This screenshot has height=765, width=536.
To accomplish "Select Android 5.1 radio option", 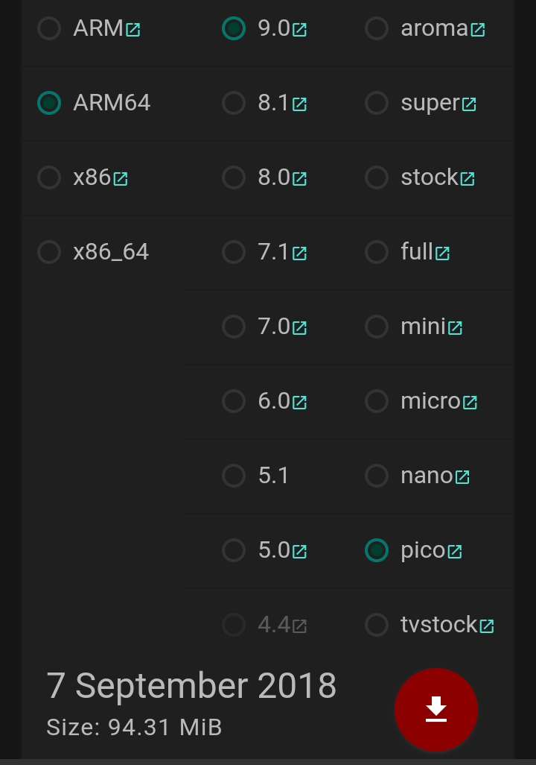I will tap(234, 476).
